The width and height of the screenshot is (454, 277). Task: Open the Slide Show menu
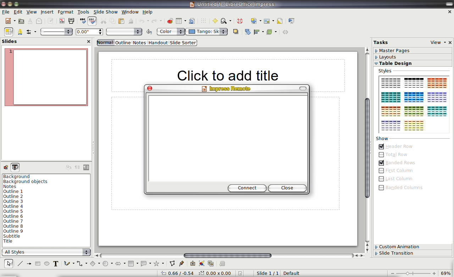[x=105, y=12]
